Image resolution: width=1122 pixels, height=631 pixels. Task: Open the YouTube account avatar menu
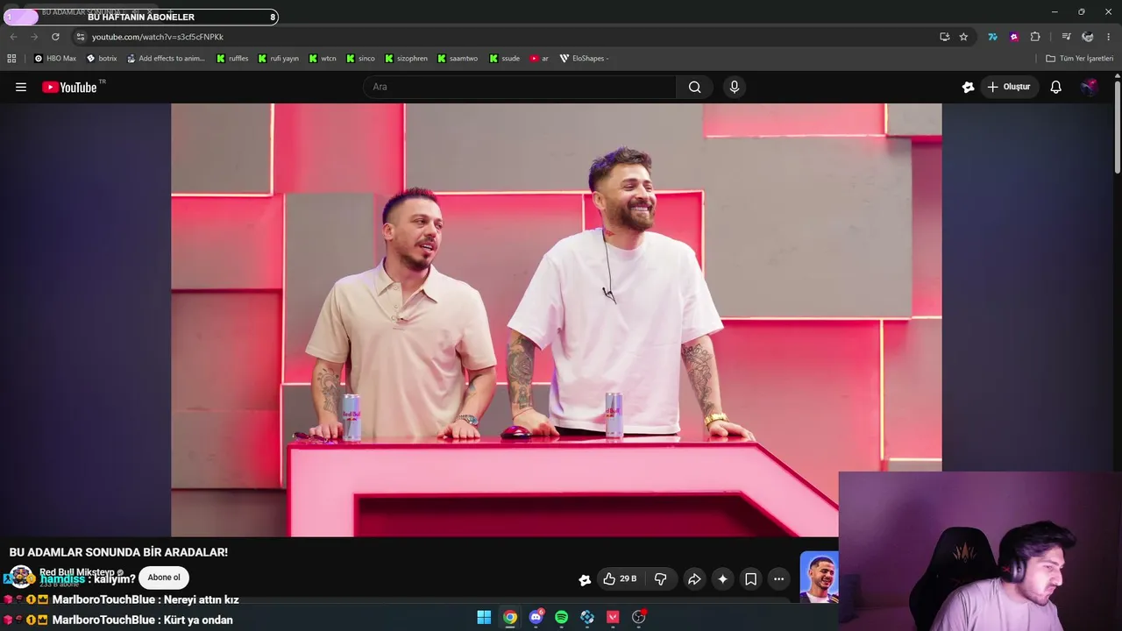[x=1089, y=87]
